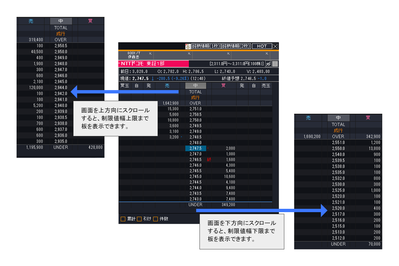Image resolution: width=399 pixels, height=266 pixels.
Task: Enable the 累計 checkbox
Action: pos(123,219)
